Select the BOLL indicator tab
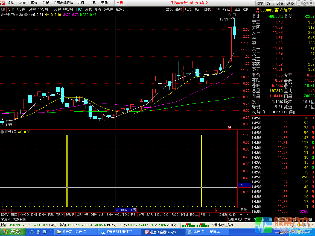The image size is (315, 236). tap(194, 214)
